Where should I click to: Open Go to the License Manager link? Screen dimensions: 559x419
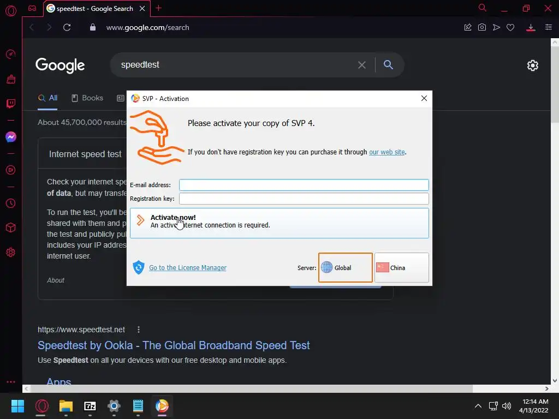(x=188, y=267)
